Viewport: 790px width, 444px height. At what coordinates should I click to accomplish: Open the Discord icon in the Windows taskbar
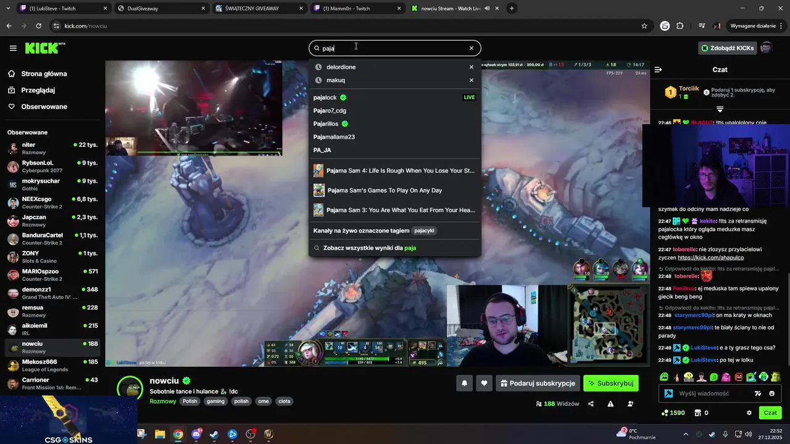[197, 434]
